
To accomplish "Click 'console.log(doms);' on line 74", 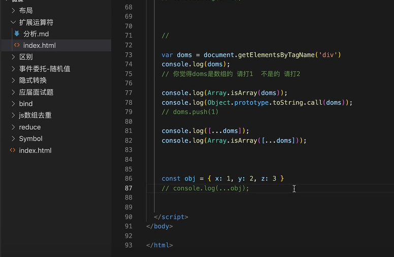I will pyautogui.click(x=196, y=64).
